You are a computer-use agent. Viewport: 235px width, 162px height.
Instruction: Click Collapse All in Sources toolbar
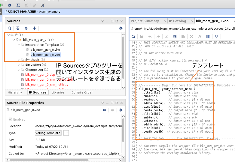18,28
